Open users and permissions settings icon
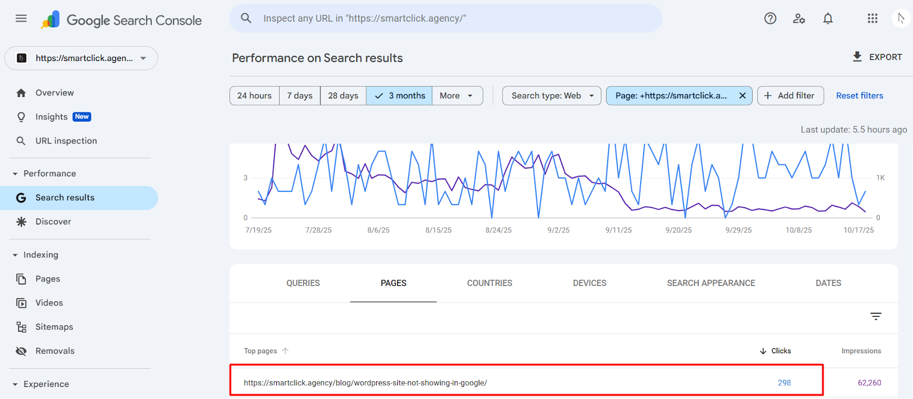Screen dimensions: 913x399 pyautogui.click(x=799, y=18)
